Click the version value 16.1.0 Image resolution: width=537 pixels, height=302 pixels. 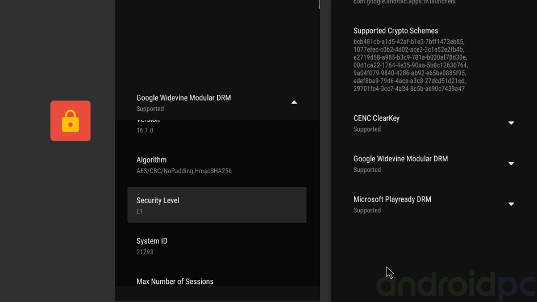tap(144, 131)
